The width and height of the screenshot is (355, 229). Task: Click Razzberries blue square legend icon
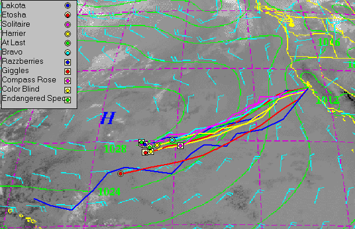coord(67,62)
